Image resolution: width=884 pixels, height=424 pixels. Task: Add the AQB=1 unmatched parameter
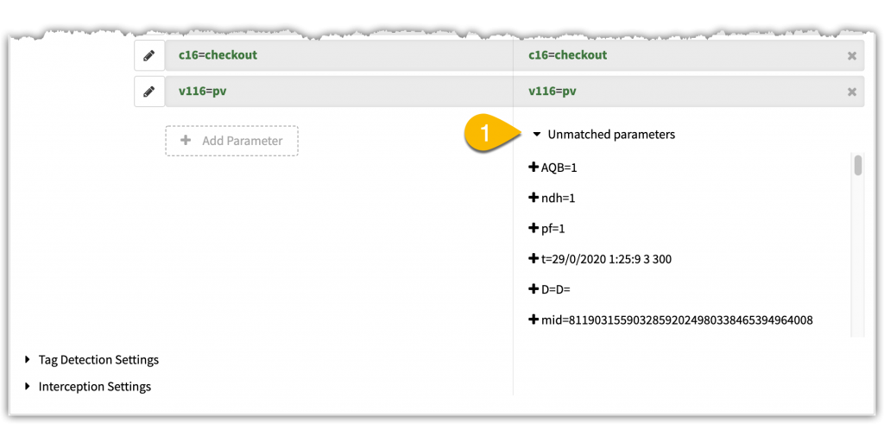click(533, 168)
